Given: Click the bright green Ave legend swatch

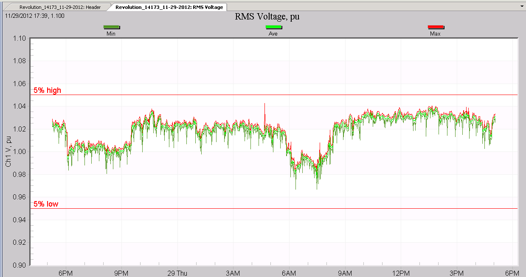Looking at the screenshot, I should tap(273, 27).
